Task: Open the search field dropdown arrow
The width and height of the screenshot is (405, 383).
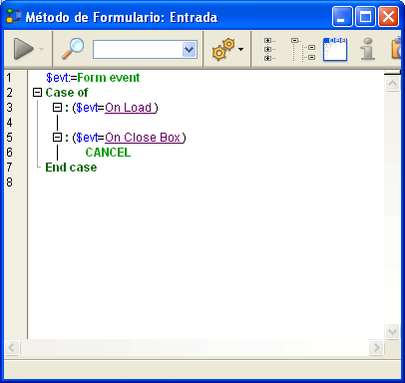Action: tap(190, 50)
